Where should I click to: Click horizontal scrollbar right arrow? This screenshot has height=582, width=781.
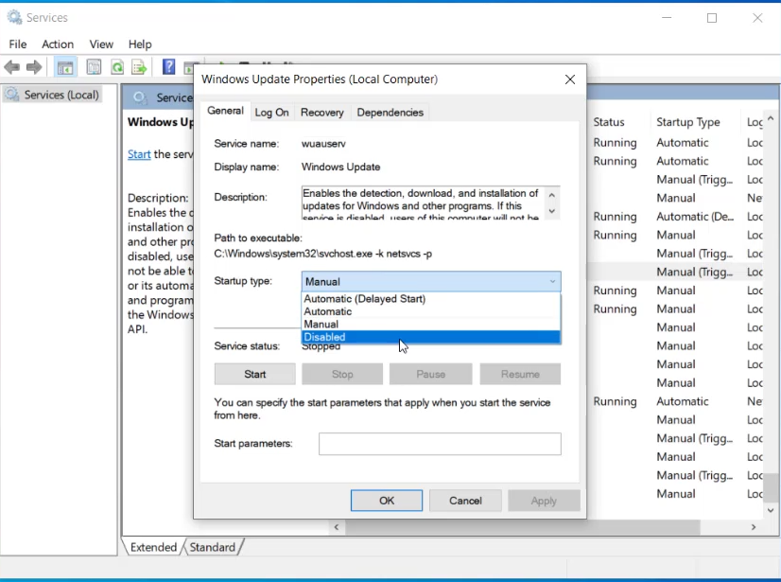pyautogui.click(x=754, y=527)
